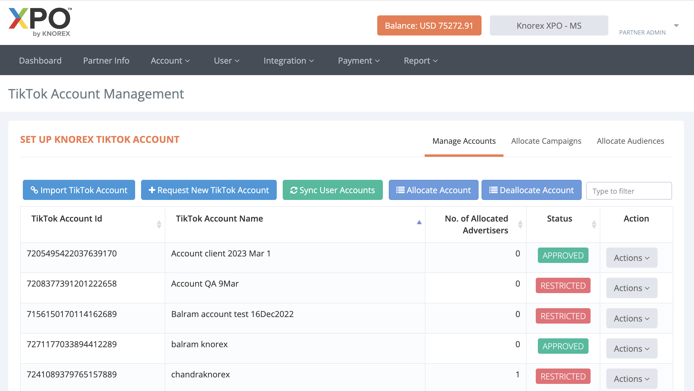Screen dimensions: 694x391
Task: Open Actions for Account QA 9Mar
Action: click(x=632, y=288)
